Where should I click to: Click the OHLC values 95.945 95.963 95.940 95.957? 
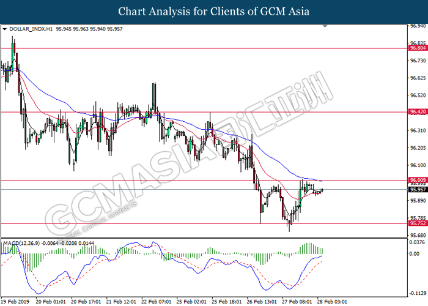tap(89, 29)
